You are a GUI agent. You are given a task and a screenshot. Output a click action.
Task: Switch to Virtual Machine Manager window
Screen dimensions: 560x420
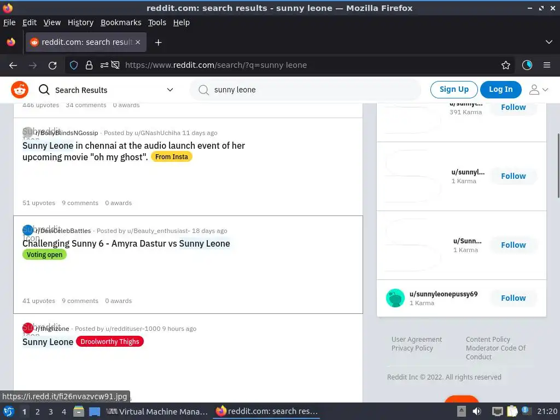(x=157, y=411)
